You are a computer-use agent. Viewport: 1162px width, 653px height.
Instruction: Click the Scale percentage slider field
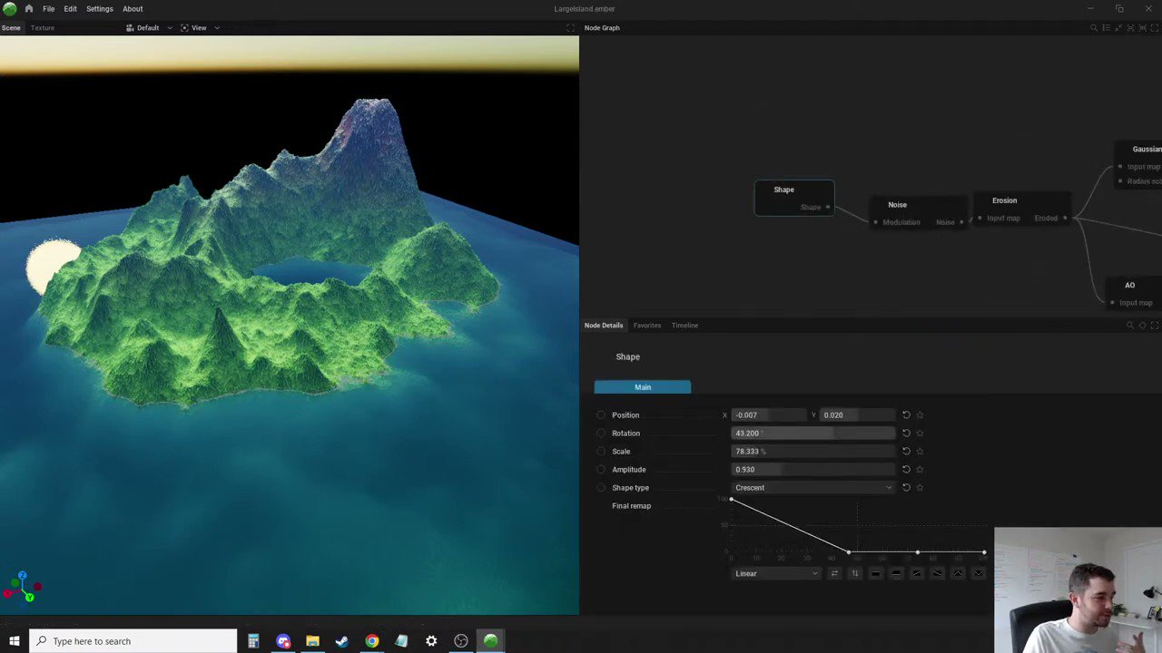pyautogui.click(x=812, y=451)
